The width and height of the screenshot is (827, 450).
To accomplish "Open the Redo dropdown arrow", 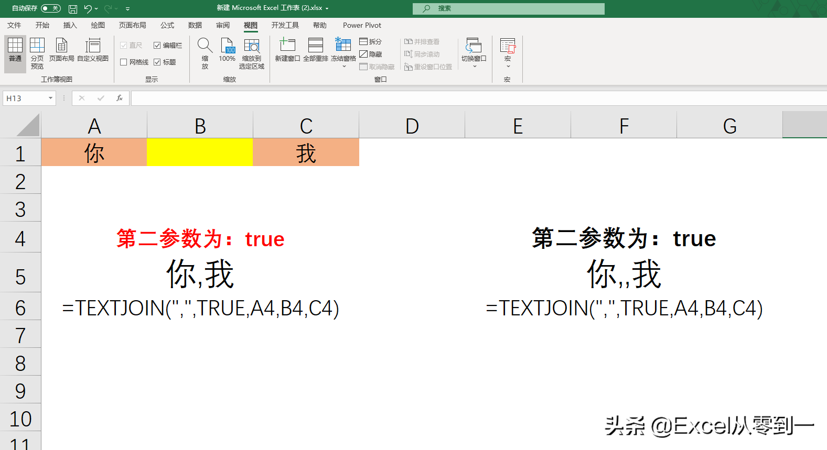I will (116, 8).
